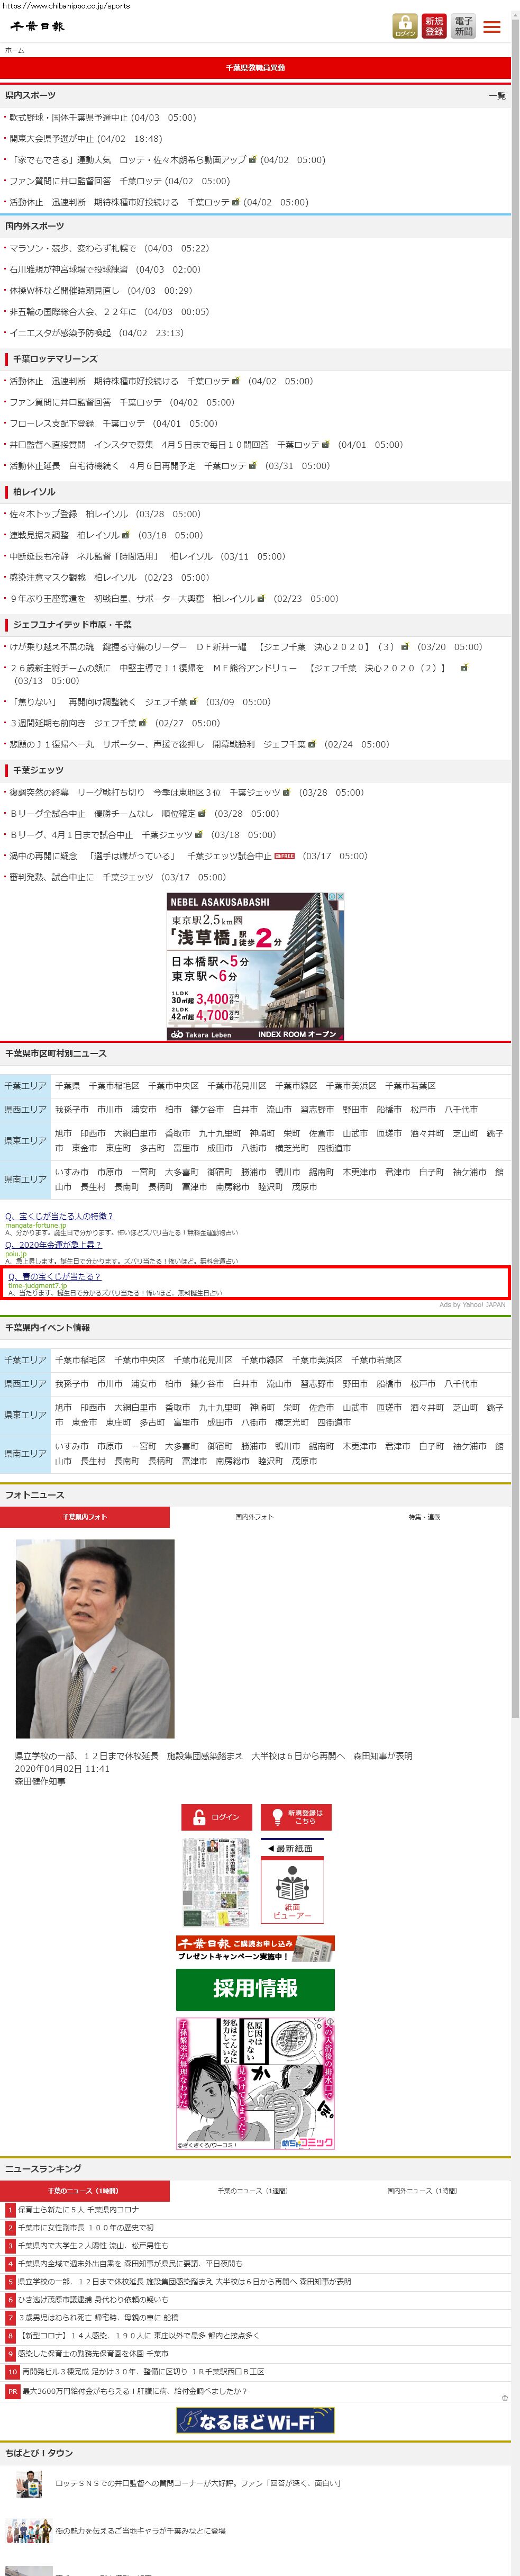
Task: Select 旭市 in 市区町村別ニュース
Action: pyautogui.click(x=63, y=1133)
